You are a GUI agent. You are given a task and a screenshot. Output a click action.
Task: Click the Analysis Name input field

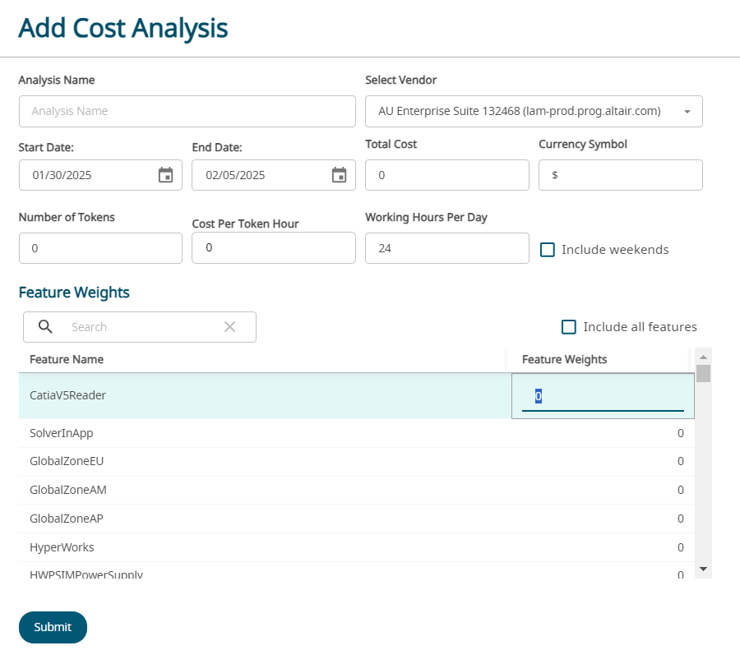click(x=187, y=111)
